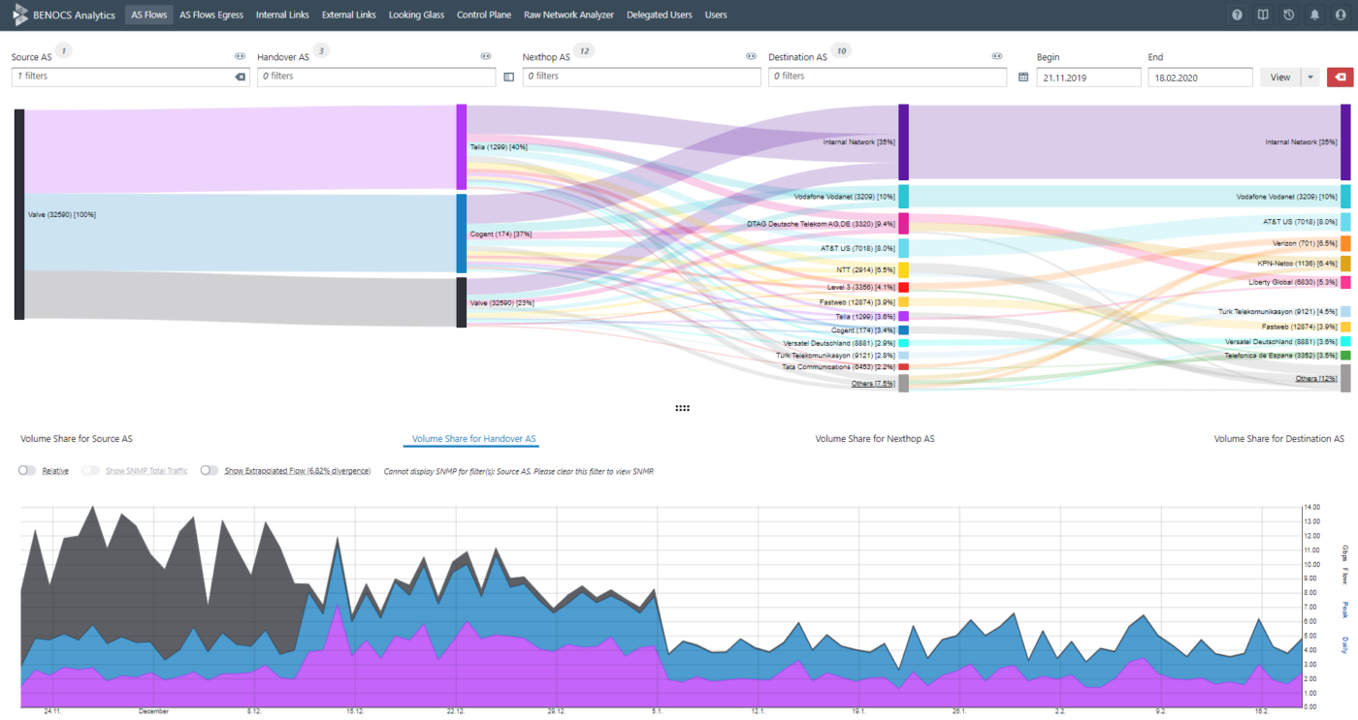Click Liberty Global (6830) destination label
The height and width of the screenshot is (720, 1358).
pos(1295,282)
